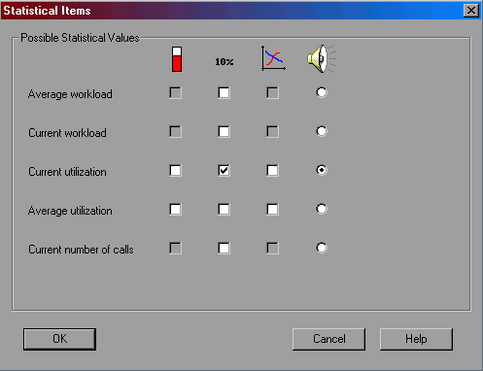This screenshot has height=371, width=483.
Task: Uncheck numeric display for Current utilization
Action: click(x=224, y=171)
